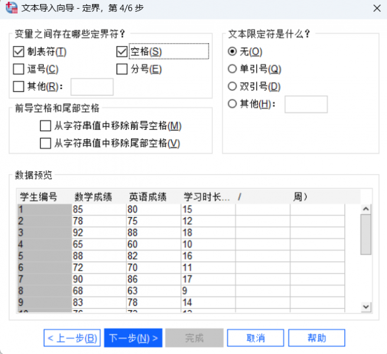Click math score cell 92
387x354 pixels.
point(99,232)
